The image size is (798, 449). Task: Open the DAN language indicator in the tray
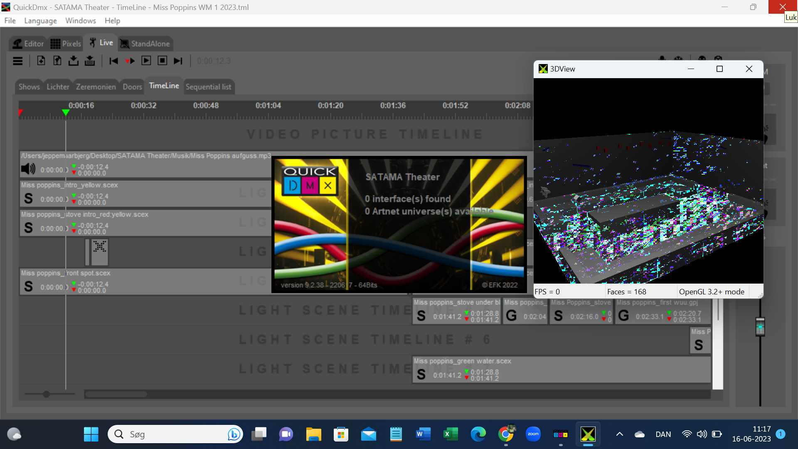click(663, 434)
